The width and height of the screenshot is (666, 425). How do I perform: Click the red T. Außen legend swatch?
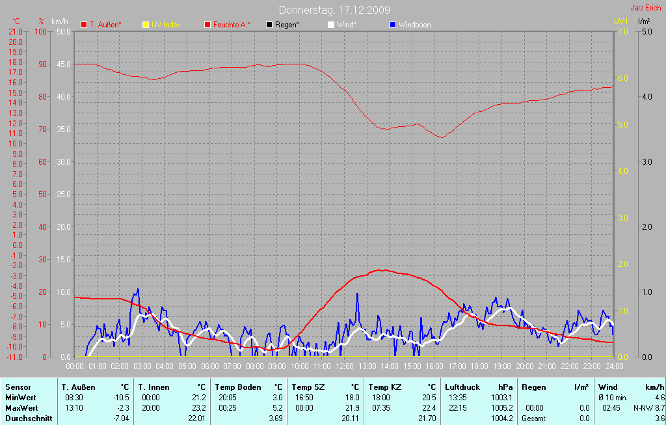(84, 25)
